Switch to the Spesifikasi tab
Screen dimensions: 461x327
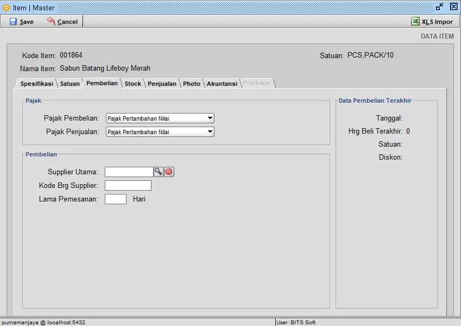coord(37,84)
